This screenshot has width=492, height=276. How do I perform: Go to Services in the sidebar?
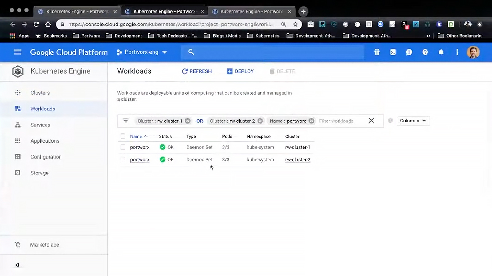coord(40,125)
